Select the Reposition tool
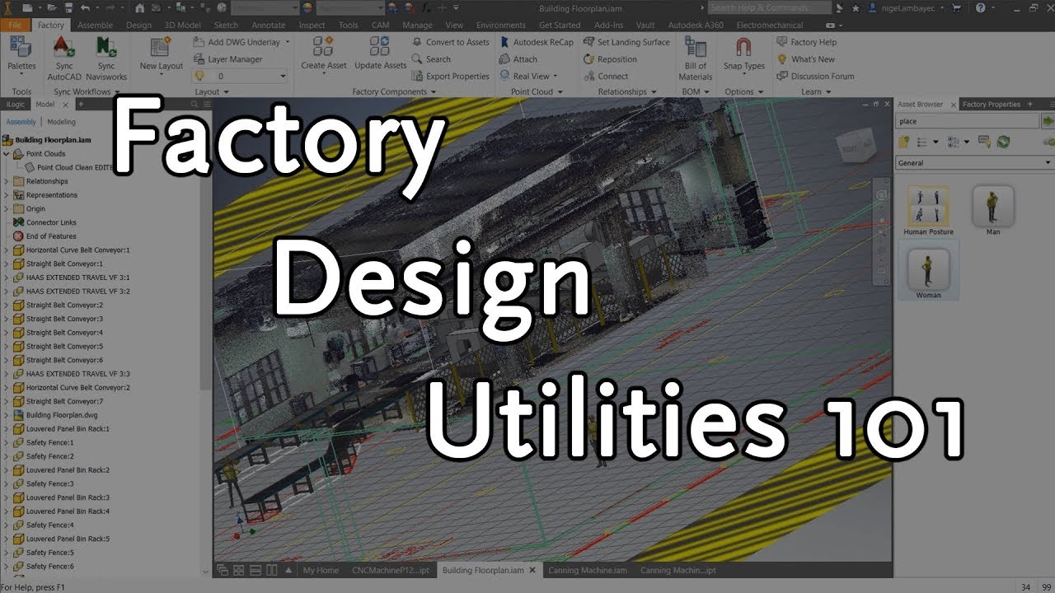This screenshot has height=593, width=1055. coord(610,59)
